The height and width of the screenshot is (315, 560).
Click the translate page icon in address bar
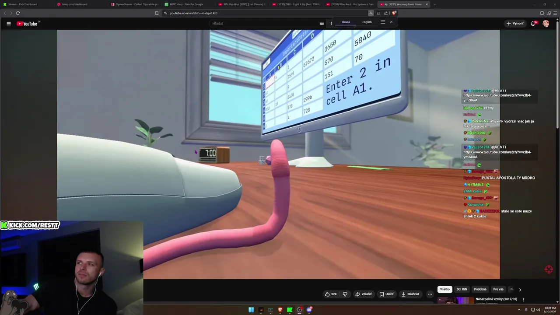pyautogui.click(x=371, y=13)
